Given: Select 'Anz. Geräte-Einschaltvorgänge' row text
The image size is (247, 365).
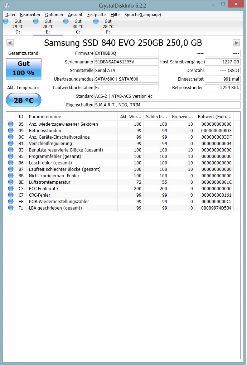Looking at the screenshot, I should (x=59, y=137).
